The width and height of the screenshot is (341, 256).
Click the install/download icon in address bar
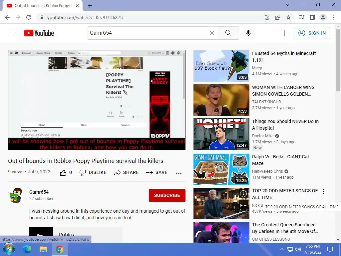[267, 17]
